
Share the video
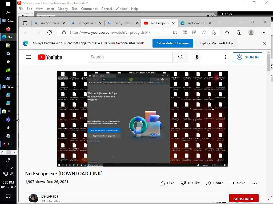pos(215,183)
